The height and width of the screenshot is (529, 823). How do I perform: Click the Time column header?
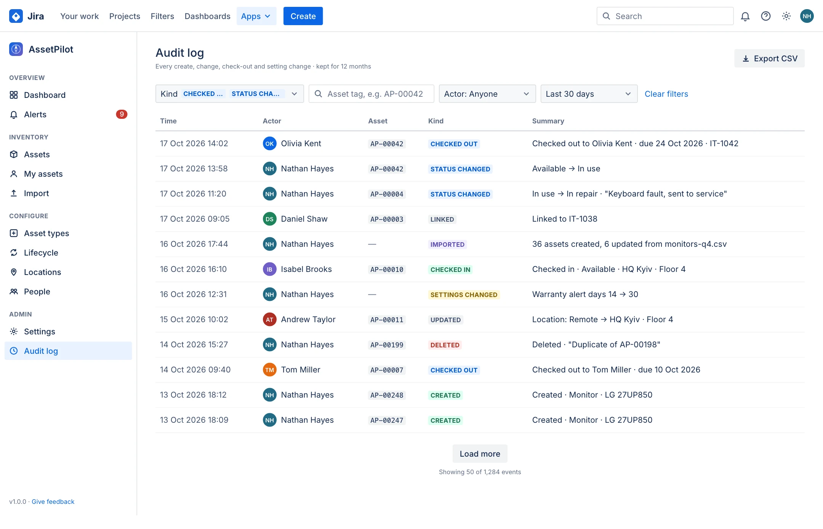tap(168, 121)
